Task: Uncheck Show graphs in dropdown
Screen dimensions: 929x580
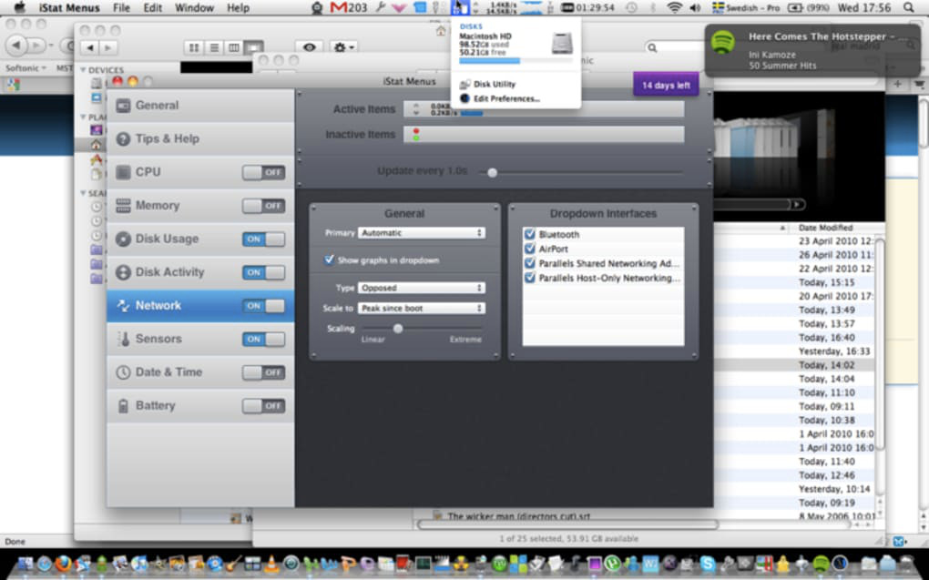Action: click(329, 259)
